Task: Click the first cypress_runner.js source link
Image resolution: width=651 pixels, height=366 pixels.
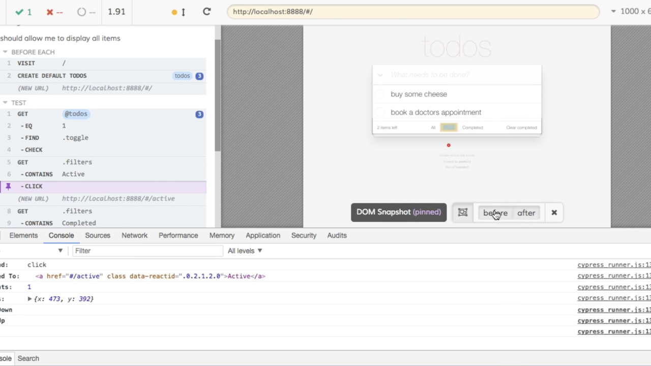Action: pos(613,265)
